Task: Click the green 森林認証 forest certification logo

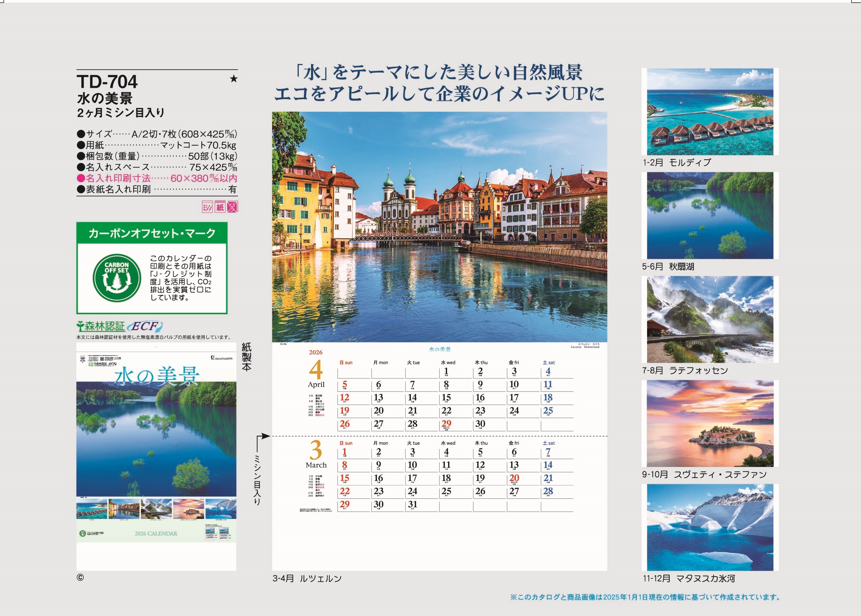Action: pos(101,326)
